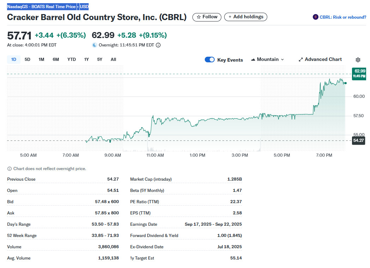Viewport: 370px width, 268px height.
Task: Click the 1y Target Est value 55.14
Action: point(236,258)
